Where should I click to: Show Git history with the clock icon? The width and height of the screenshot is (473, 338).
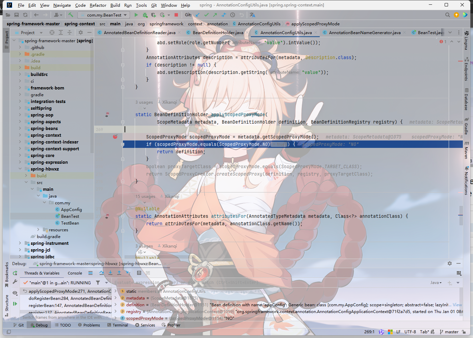pyautogui.click(x=233, y=15)
